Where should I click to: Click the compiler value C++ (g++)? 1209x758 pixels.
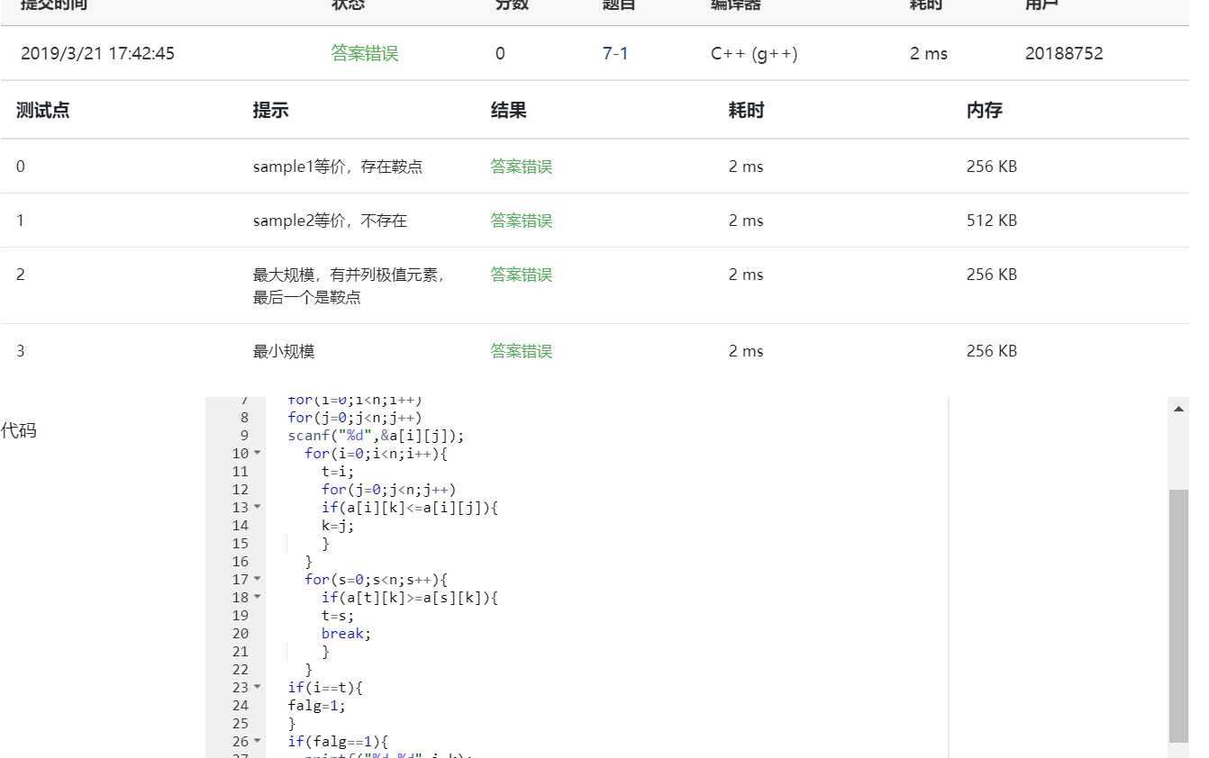(754, 53)
